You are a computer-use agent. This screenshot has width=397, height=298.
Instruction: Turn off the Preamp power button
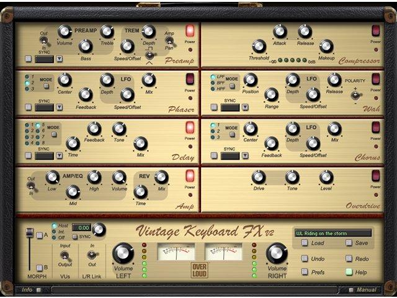coord(190,30)
